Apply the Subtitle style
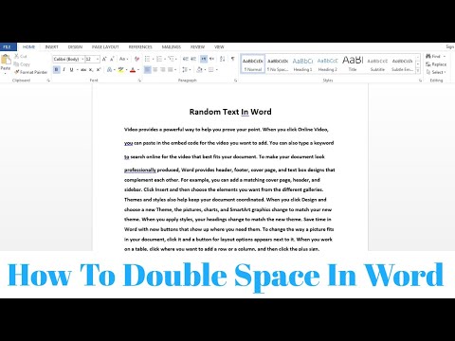 [377, 64]
